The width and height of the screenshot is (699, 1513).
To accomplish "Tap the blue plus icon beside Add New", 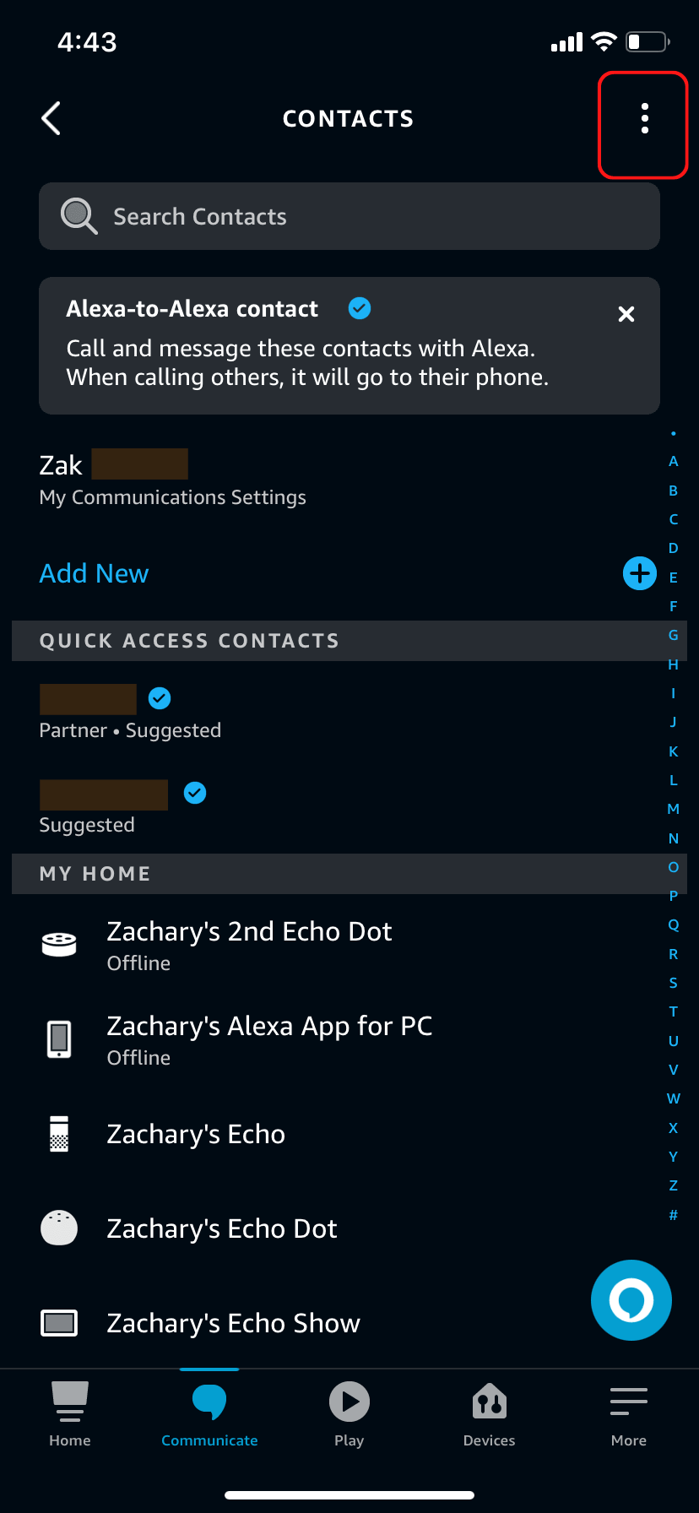I will (639, 573).
